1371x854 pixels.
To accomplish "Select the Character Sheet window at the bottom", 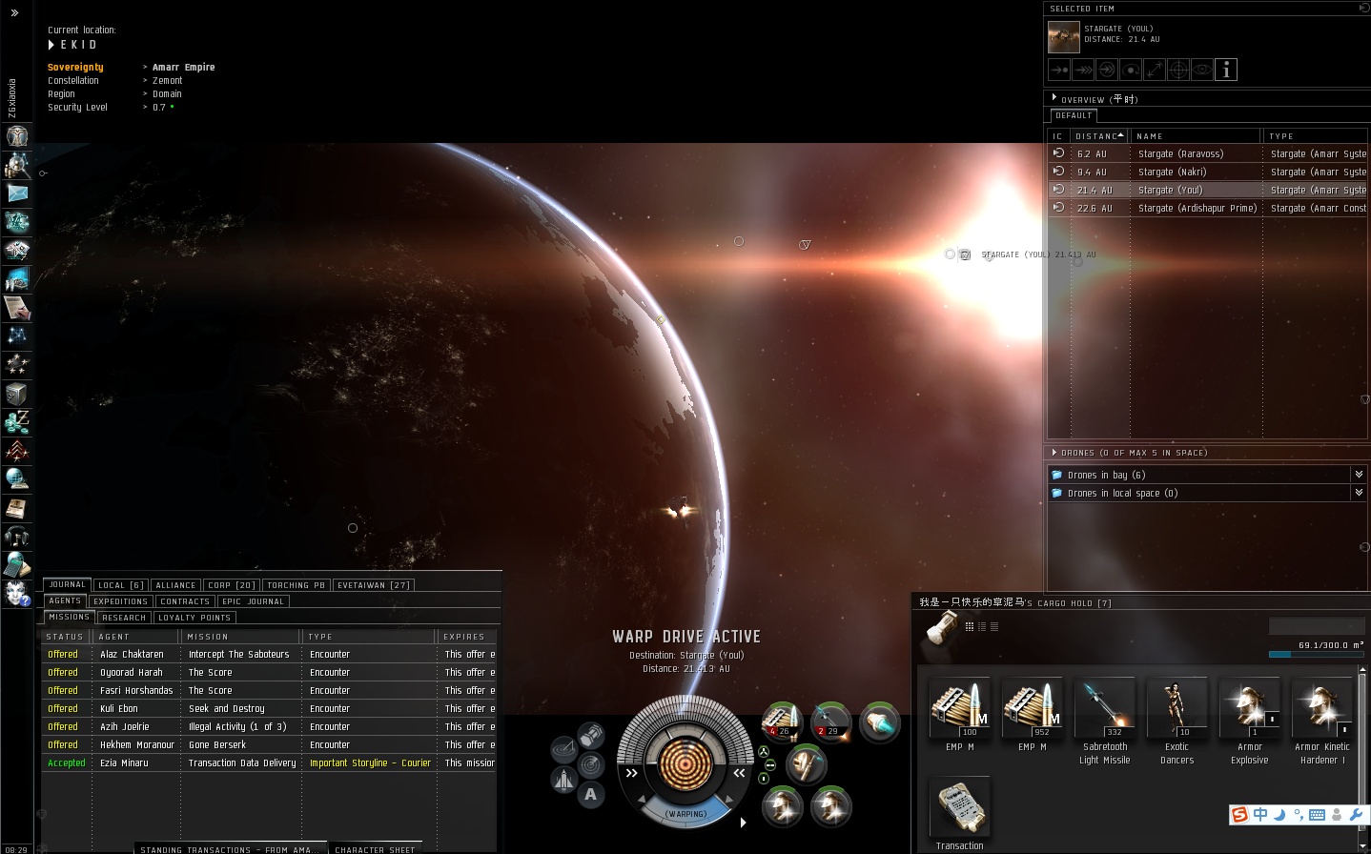I will pyautogui.click(x=375, y=849).
